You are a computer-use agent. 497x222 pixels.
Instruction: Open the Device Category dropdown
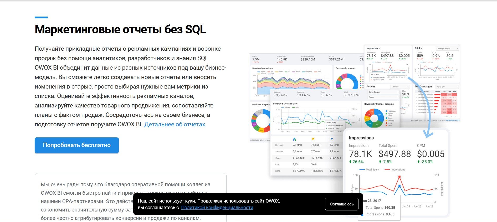[x=383, y=92]
